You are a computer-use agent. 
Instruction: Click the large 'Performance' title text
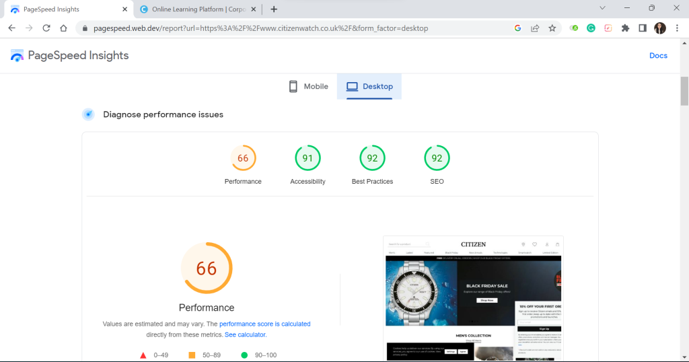click(207, 307)
